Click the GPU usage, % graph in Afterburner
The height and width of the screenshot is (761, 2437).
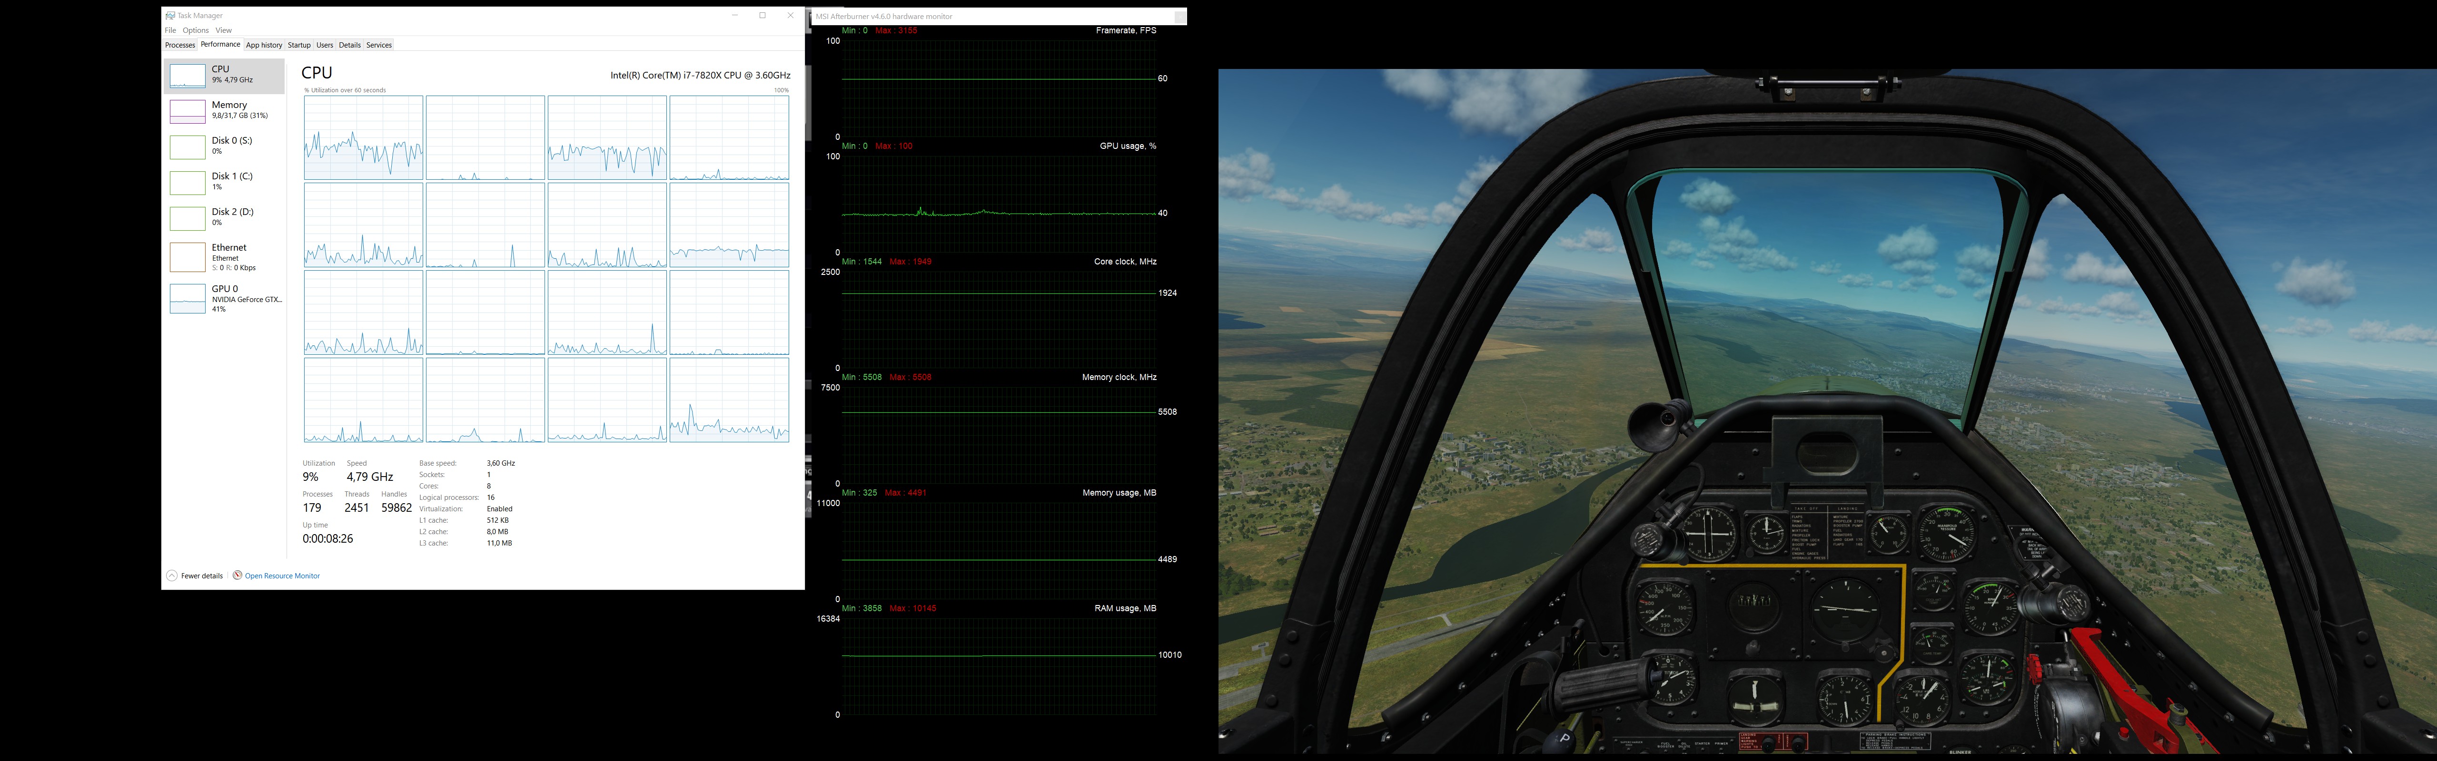[x=998, y=205]
